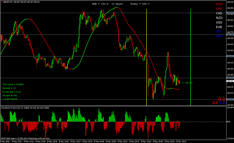Click the 185.250 horizontal line price tag
Screen dimensions: 234x143
[230, 78]
